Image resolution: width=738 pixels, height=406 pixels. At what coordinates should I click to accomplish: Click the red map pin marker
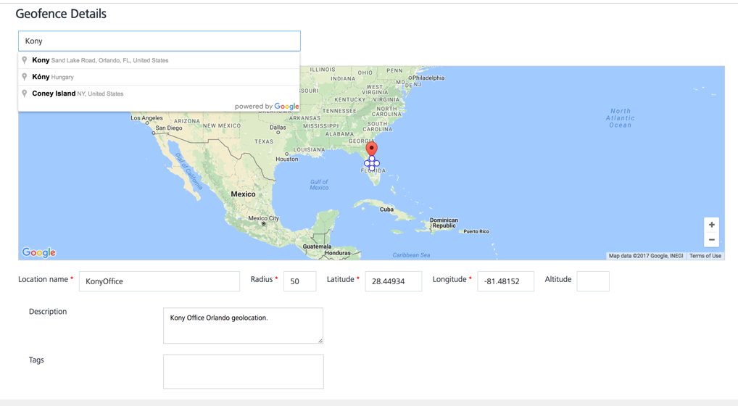[372, 149]
